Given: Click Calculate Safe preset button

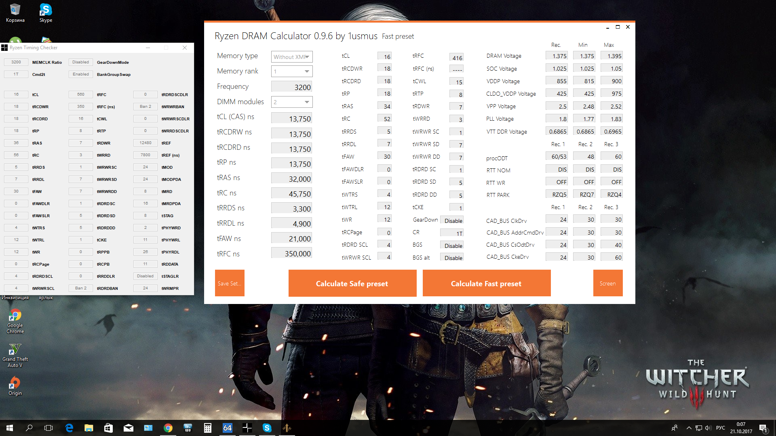Looking at the screenshot, I should [x=352, y=283].
